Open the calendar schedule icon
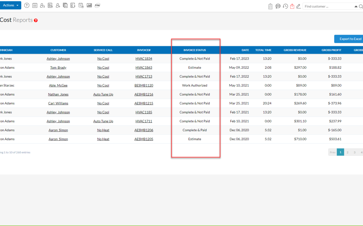The width and height of the screenshot is (363, 226). (x=35, y=5)
